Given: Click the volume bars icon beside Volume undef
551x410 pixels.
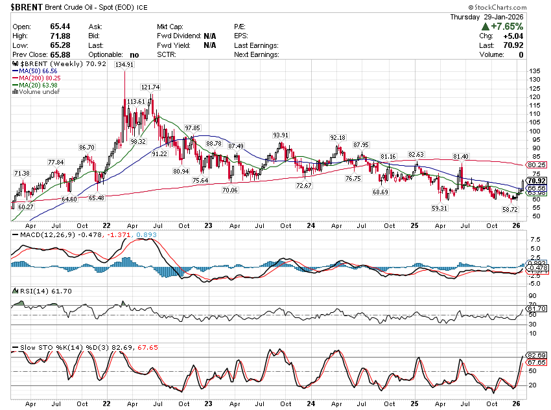Looking at the screenshot, I should (14, 92).
